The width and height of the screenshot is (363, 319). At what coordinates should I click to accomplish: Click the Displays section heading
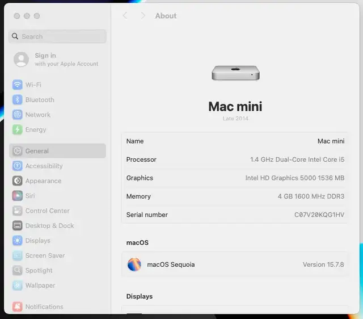(x=140, y=296)
